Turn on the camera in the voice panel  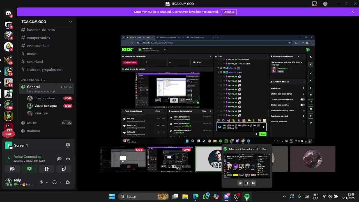pos(12,169)
